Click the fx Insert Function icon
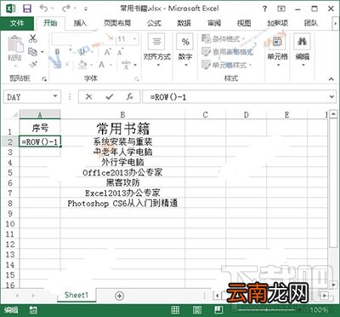340x317 pixels. pos(130,97)
